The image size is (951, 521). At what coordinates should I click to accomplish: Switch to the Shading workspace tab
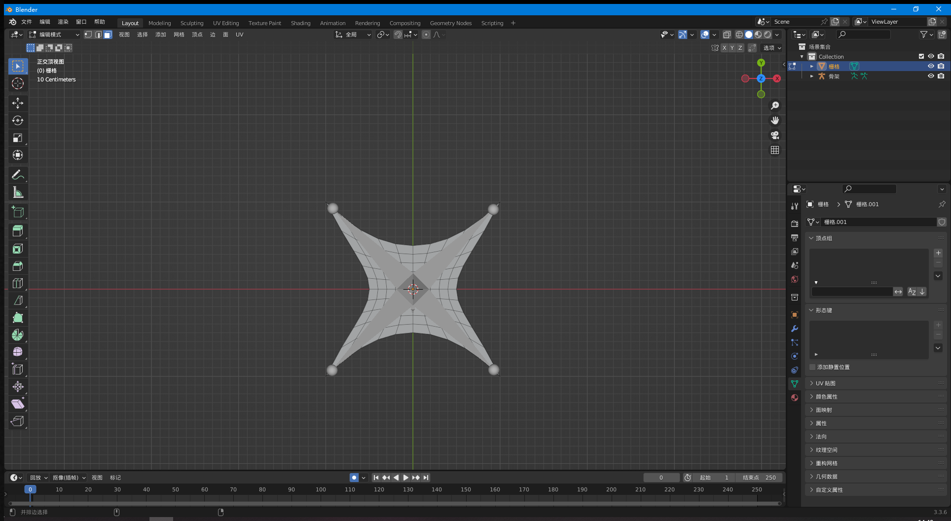300,23
